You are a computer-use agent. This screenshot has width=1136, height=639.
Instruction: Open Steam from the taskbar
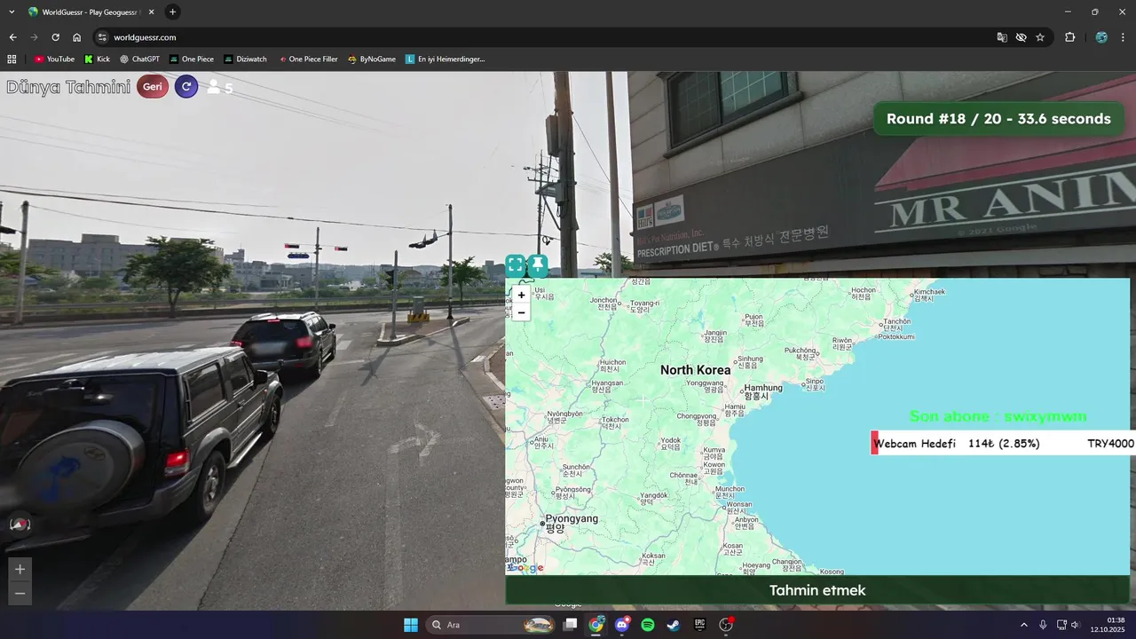[674, 625]
